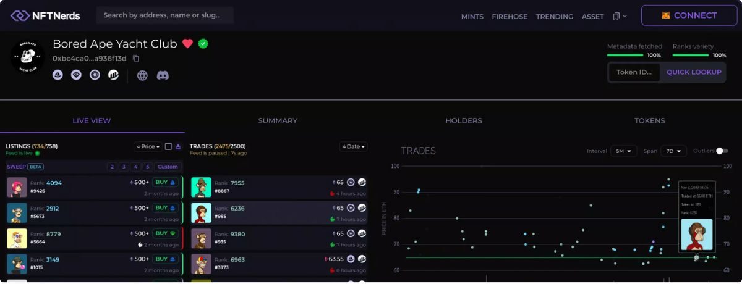Visit the collection website globe icon
Image resolution: width=742 pixels, height=284 pixels.
(x=142, y=75)
